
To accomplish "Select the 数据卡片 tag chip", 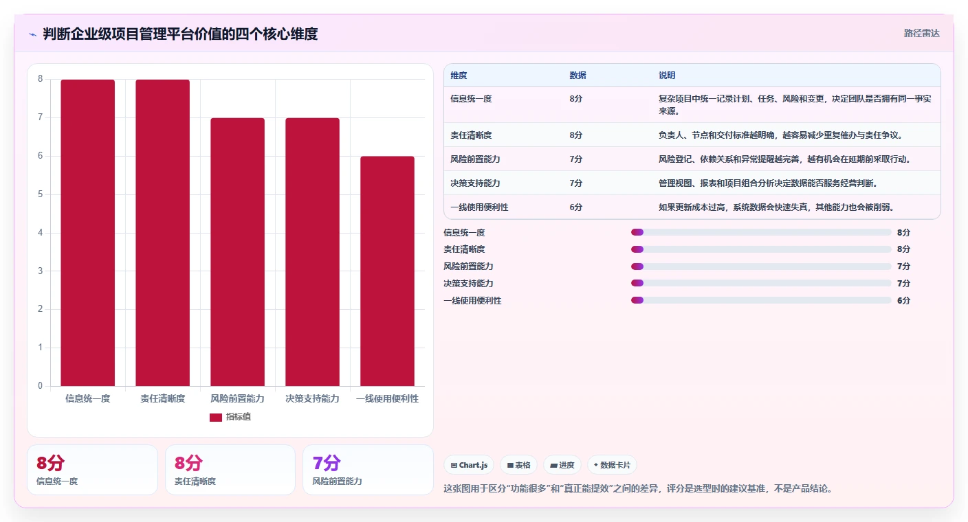I will [612, 465].
